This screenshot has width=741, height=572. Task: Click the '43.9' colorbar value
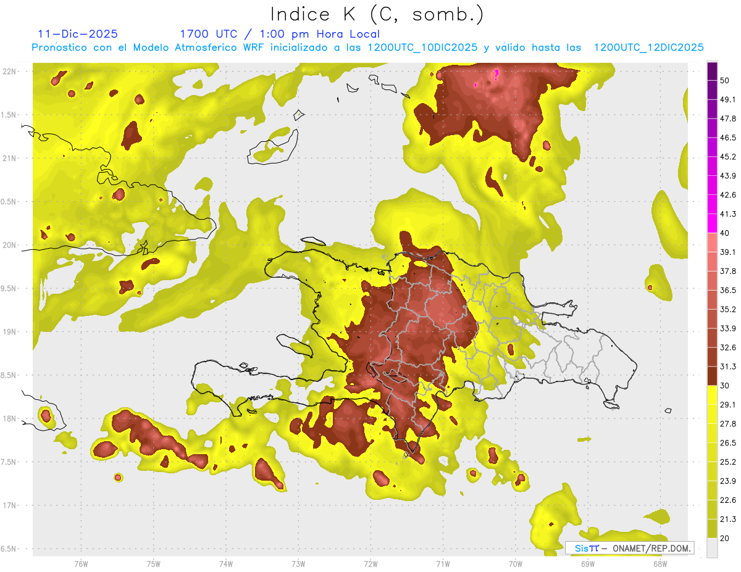click(x=728, y=176)
